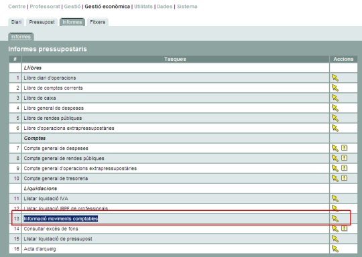
Task: Select text Acta d'arqueig
Action: [x=40, y=249]
